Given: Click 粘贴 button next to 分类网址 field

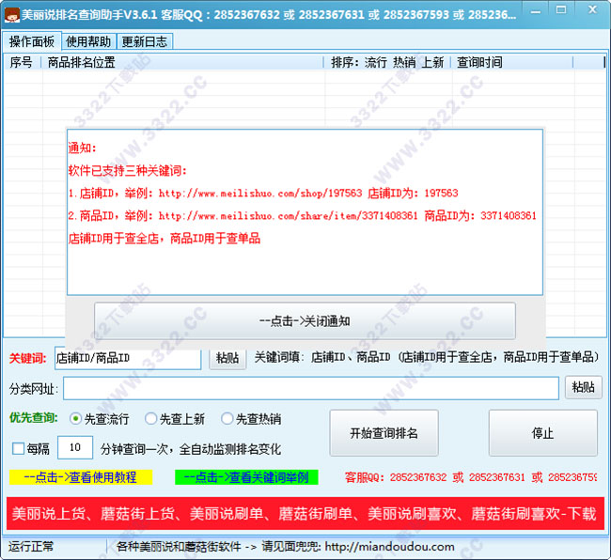Looking at the screenshot, I should [584, 387].
